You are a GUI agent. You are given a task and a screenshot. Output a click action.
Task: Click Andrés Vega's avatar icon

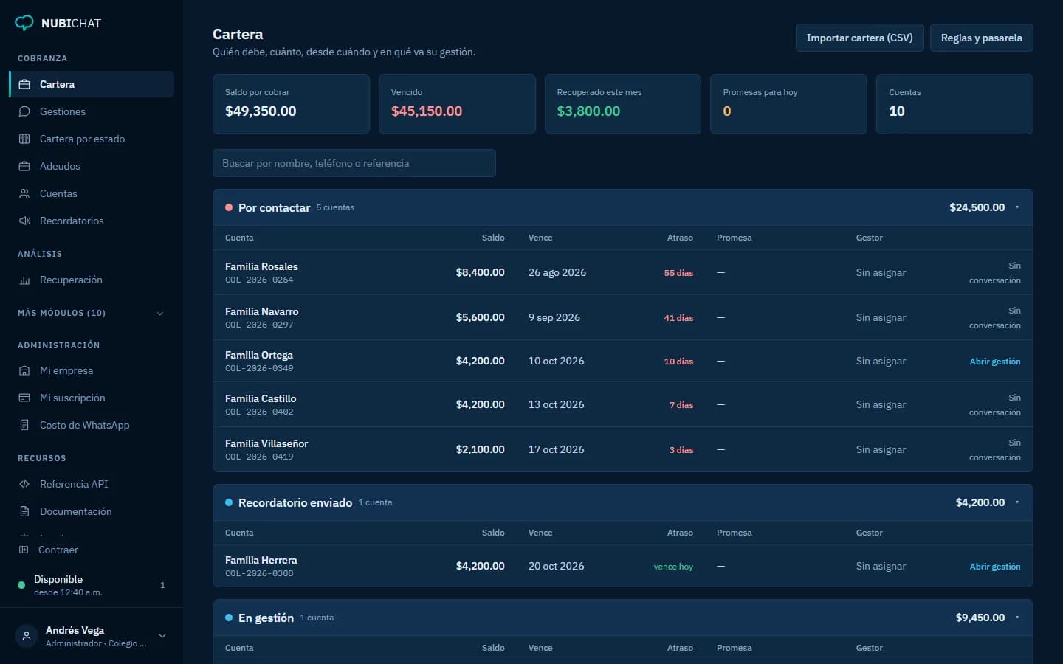pos(27,636)
